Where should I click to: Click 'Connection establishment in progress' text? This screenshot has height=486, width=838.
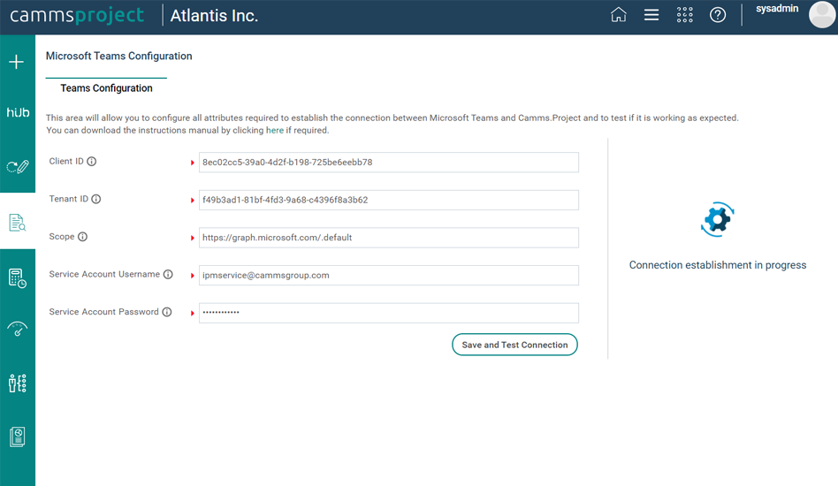click(717, 265)
